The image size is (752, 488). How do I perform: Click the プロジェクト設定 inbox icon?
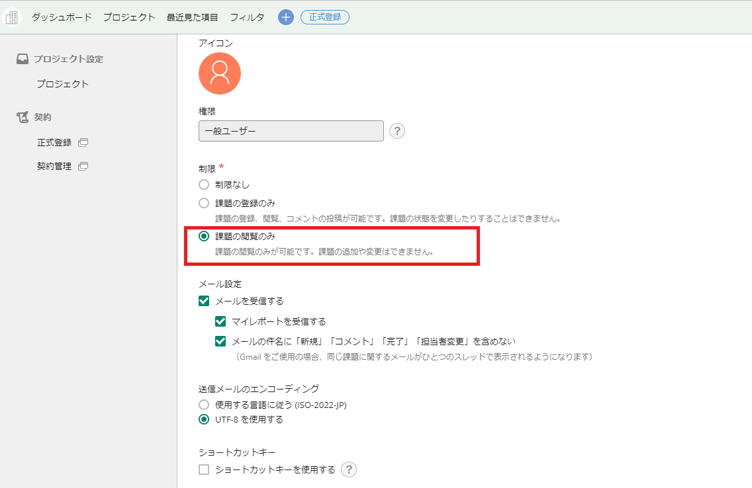(22, 59)
